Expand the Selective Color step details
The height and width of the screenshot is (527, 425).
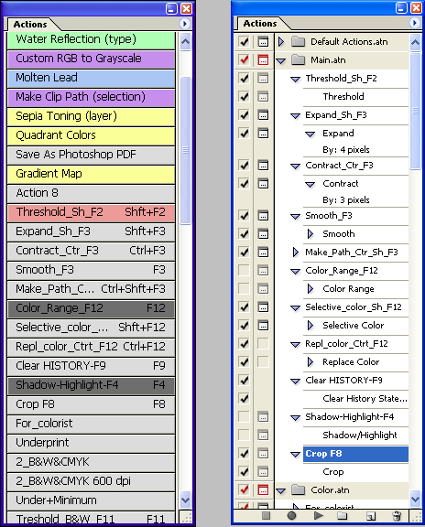tap(311, 326)
